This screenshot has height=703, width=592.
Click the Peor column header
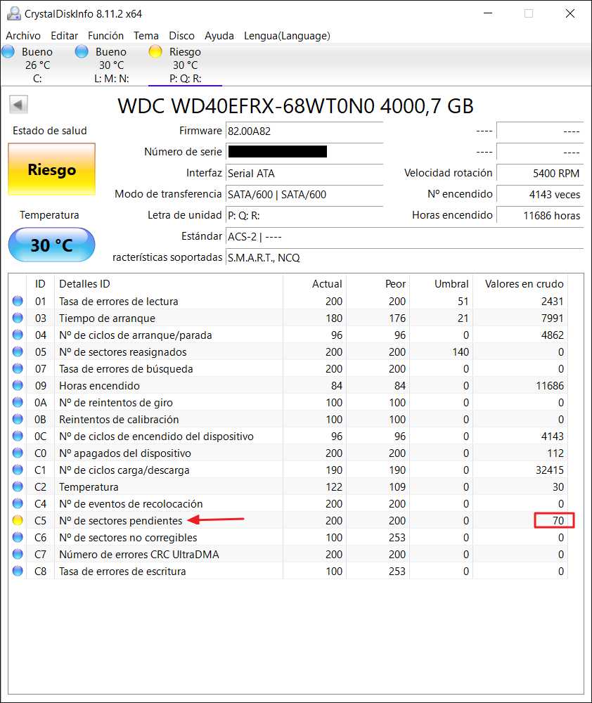[x=378, y=284]
